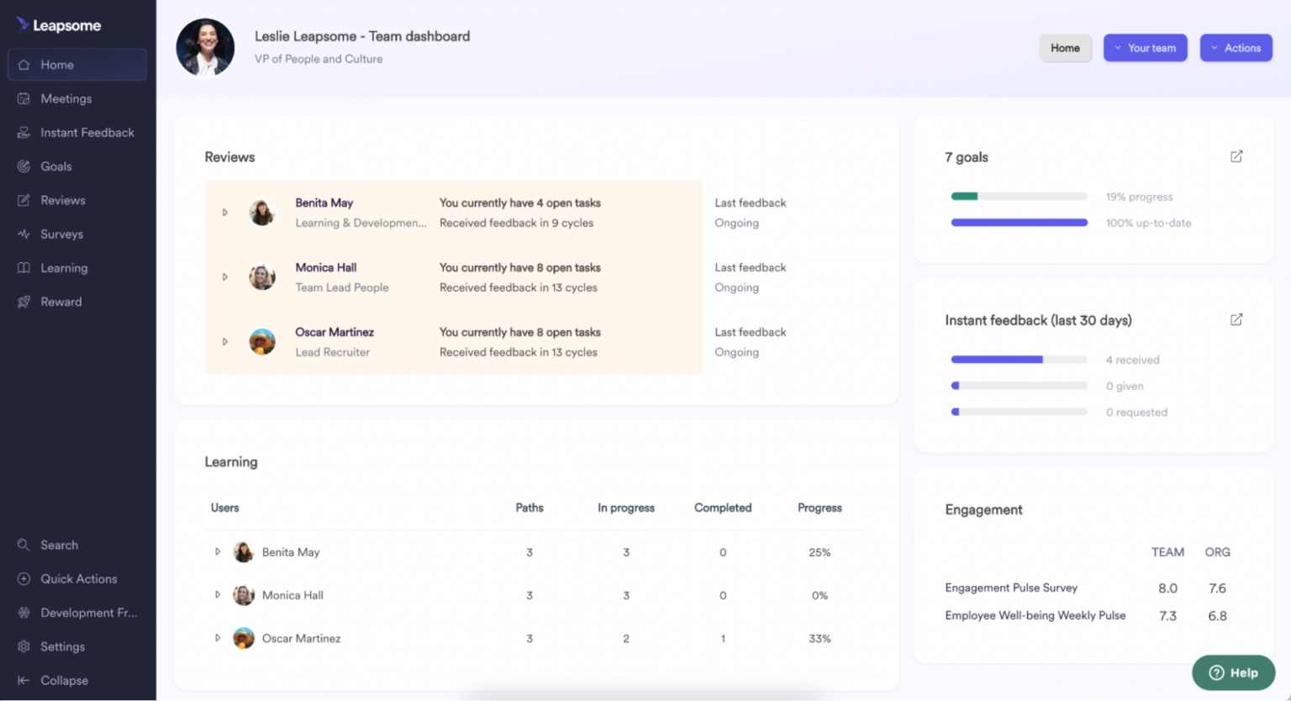This screenshot has height=701, width=1291.
Task: Open the Reward section icon
Action: pyautogui.click(x=23, y=301)
